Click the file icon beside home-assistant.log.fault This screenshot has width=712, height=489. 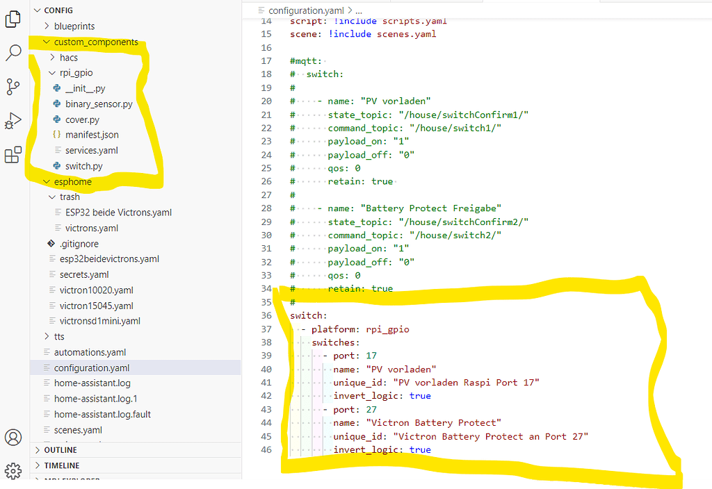[x=47, y=414]
